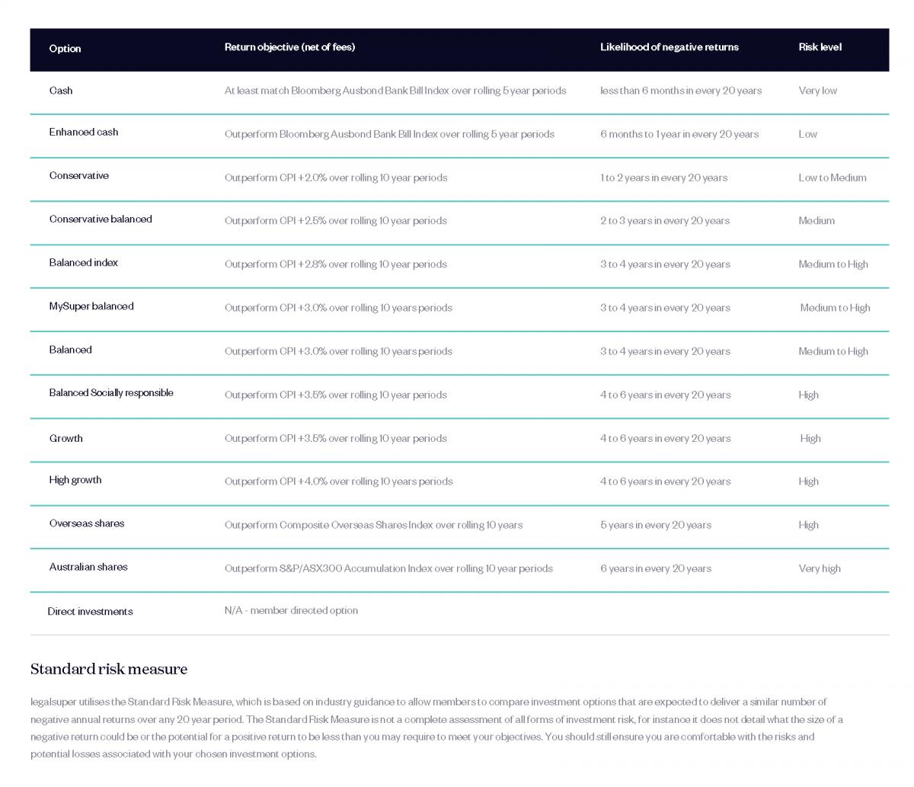
Task: Click the Risk level column header
Action: (820, 47)
